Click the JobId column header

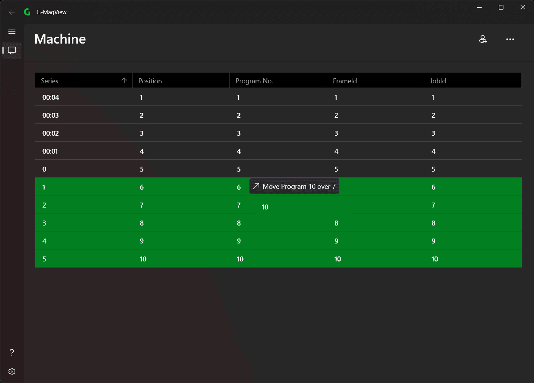pyautogui.click(x=473, y=81)
